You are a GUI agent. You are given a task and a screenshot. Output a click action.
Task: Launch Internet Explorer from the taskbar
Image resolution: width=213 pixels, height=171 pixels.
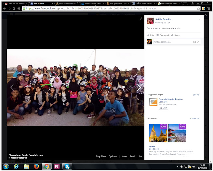coord(16,166)
